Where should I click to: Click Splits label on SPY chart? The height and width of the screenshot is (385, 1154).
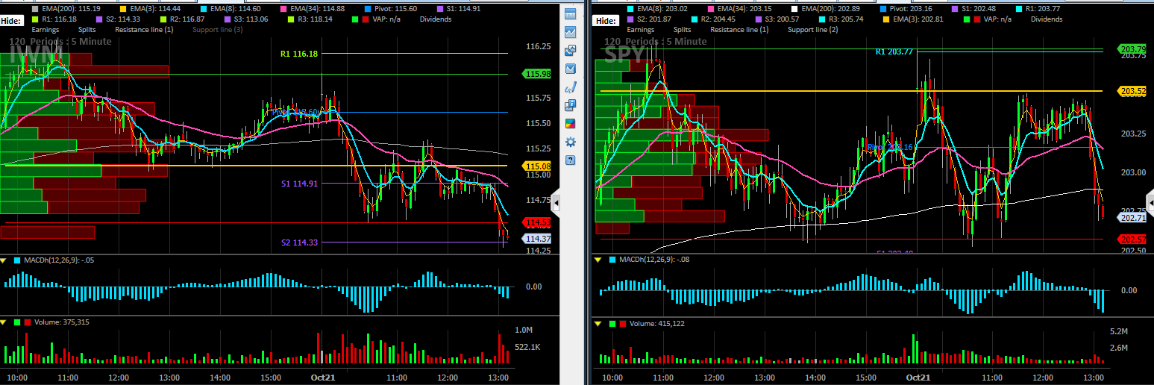683,29
